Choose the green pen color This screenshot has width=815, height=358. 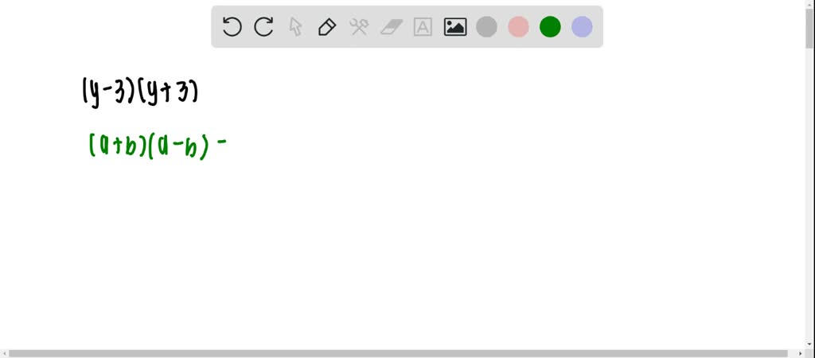click(550, 26)
